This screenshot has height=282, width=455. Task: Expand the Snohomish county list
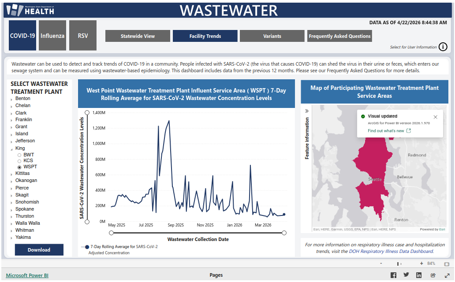click(x=12, y=202)
